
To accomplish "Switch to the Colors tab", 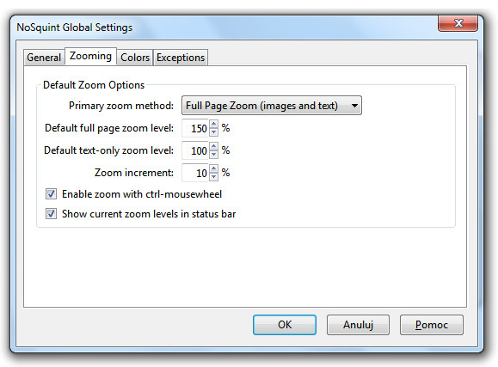I will [135, 58].
